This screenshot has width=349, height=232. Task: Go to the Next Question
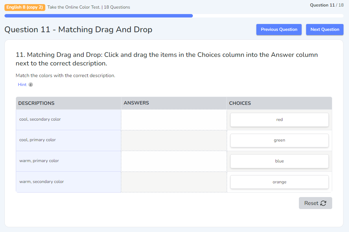(x=325, y=29)
